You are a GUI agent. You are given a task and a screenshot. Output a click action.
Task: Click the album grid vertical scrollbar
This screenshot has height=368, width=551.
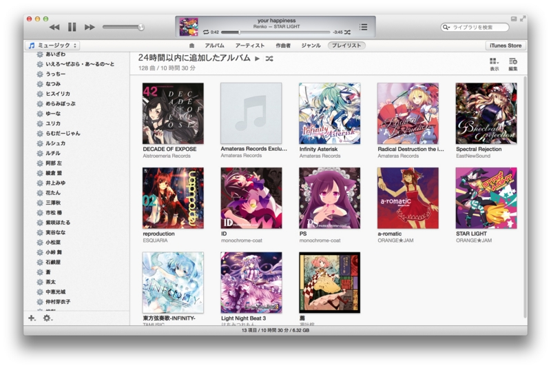(x=525, y=197)
